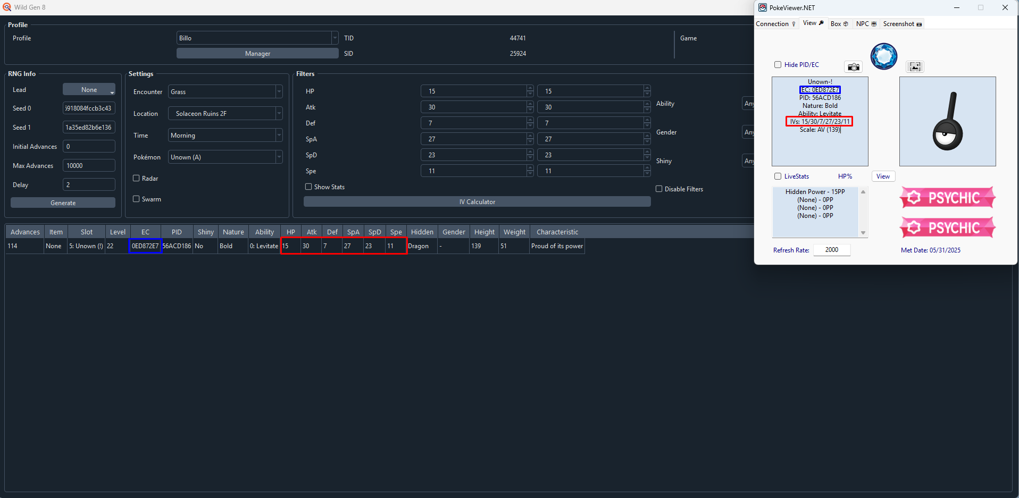Open the Gender filter dropdown

pos(748,132)
